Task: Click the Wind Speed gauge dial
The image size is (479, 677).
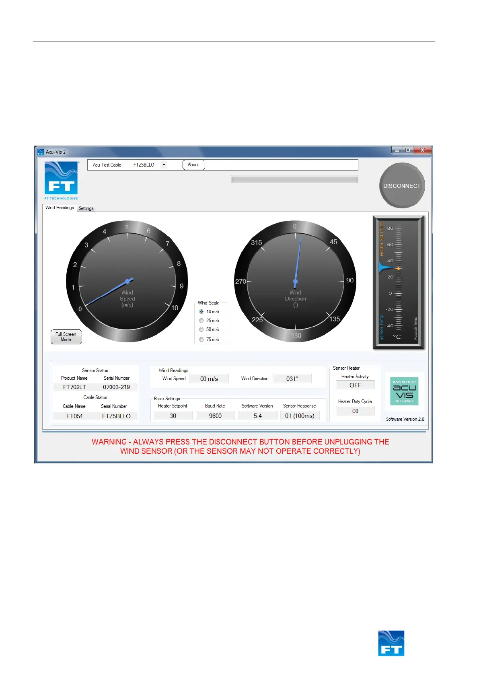Action: point(127,281)
